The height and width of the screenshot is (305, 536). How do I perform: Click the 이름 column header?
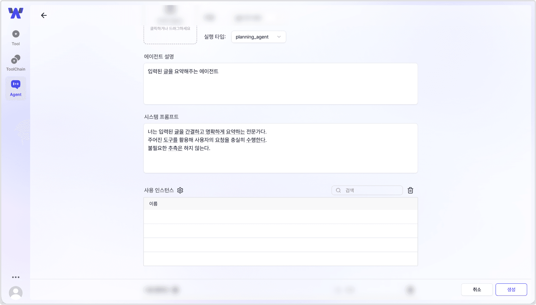pyautogui.click(x=153, y=203)
